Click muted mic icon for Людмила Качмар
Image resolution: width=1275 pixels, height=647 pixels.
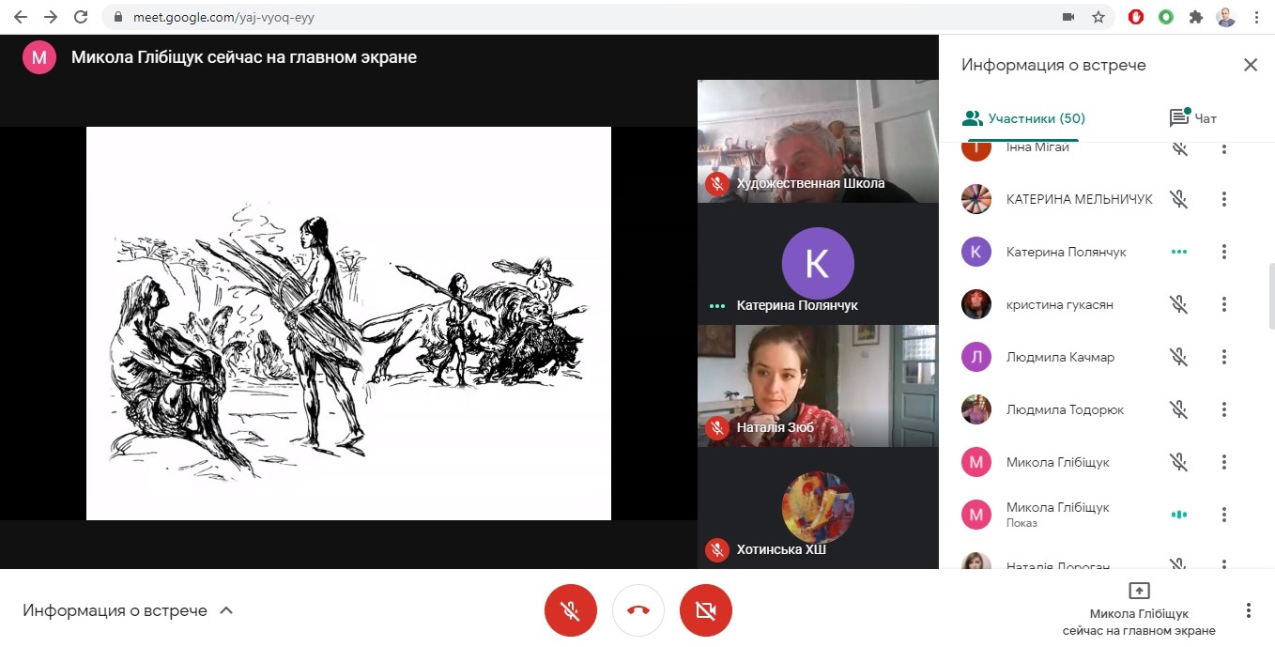(1179, 357)
